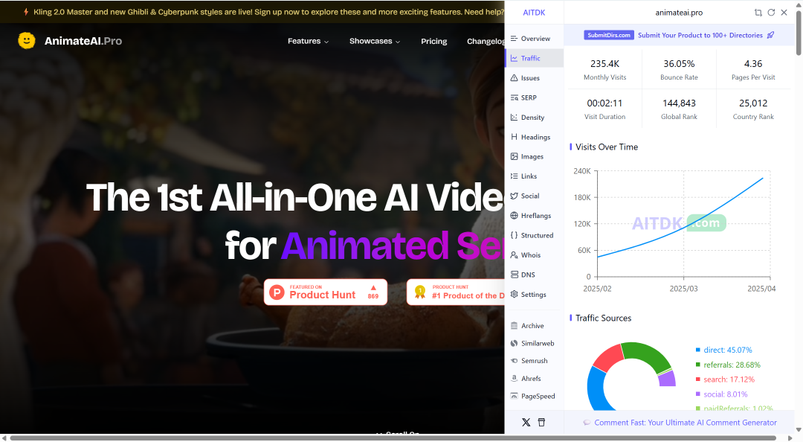The height and width of the screenshot is (442, 803).
Task: Click the AnimateAI.Pro smiley logo
Action: point(27,40)
